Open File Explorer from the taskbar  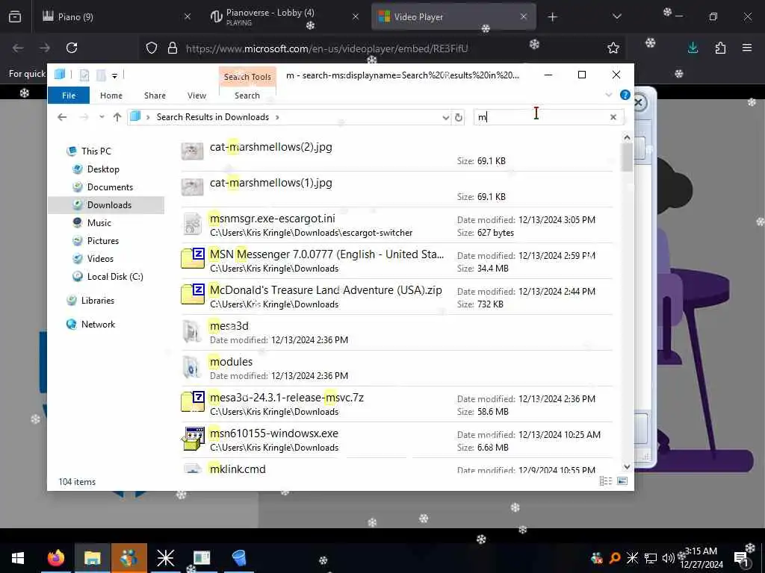pos(92,558)
